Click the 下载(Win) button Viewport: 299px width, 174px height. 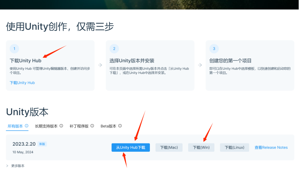pos(201,147)
